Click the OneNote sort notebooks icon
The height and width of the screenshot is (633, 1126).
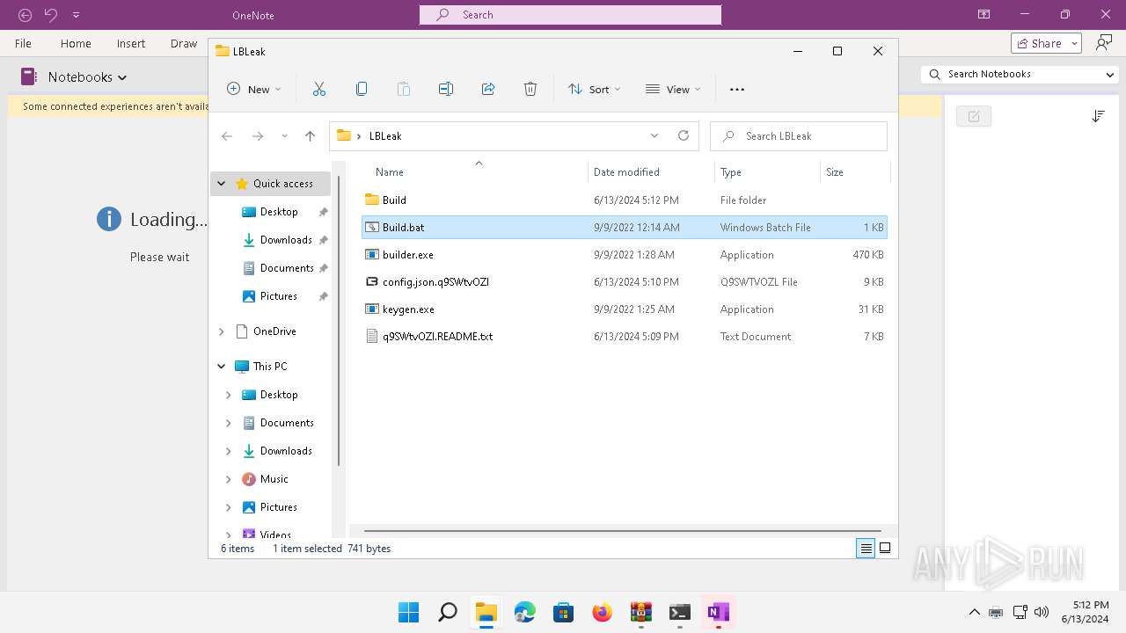pos(1098,116)
